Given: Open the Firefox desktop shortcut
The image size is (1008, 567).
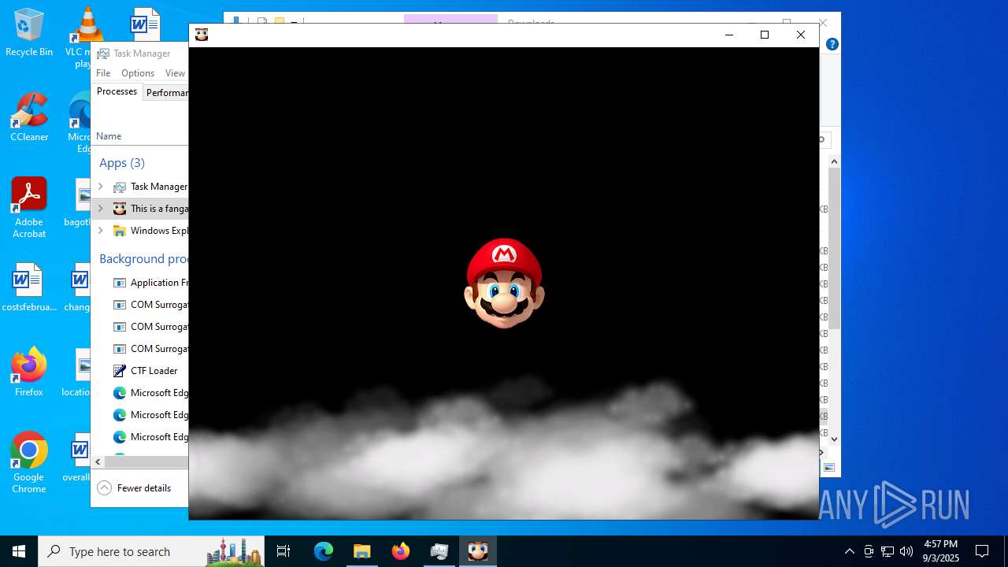Looking at the screenshot, I should pos(29,372).
